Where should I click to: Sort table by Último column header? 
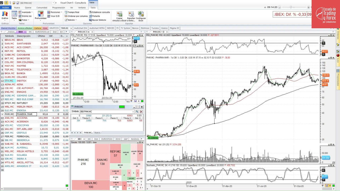click(41, 36)
